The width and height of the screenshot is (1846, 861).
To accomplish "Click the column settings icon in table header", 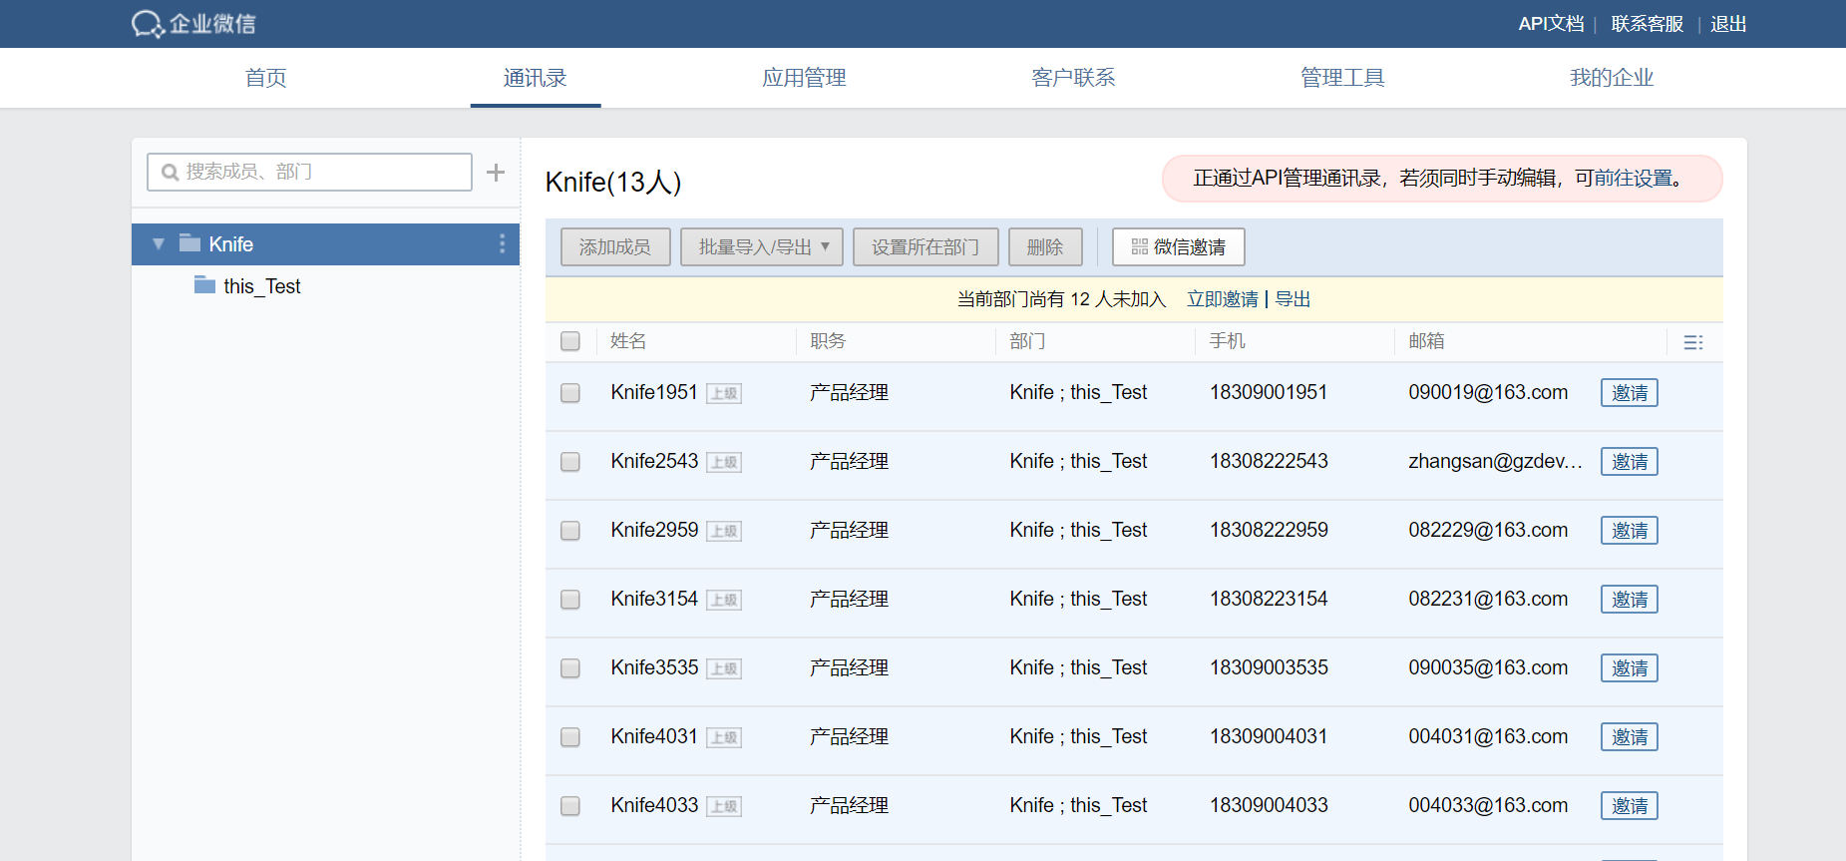I will (1693, 342).
